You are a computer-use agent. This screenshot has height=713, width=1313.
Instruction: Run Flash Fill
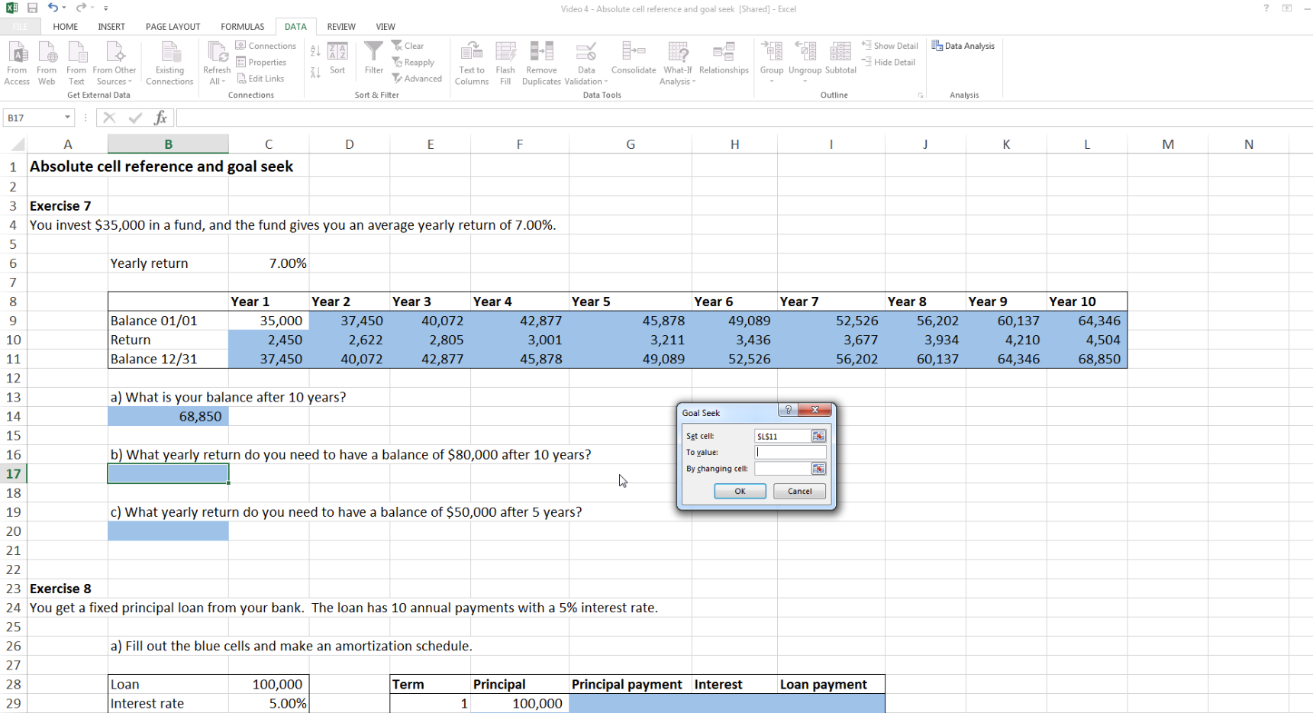click(x=505, y=63)
